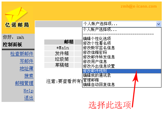Open the 个人帐户选择项 dropdown arrow
Image resolution: width=163 pixels, height=116 pixels.
[158, 24]
